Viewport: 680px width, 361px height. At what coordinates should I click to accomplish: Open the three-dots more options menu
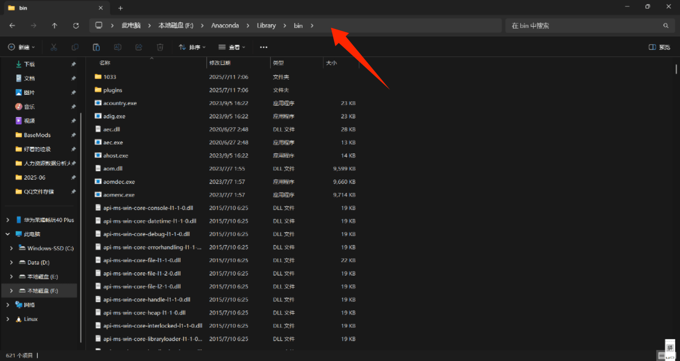click(263, 47)
